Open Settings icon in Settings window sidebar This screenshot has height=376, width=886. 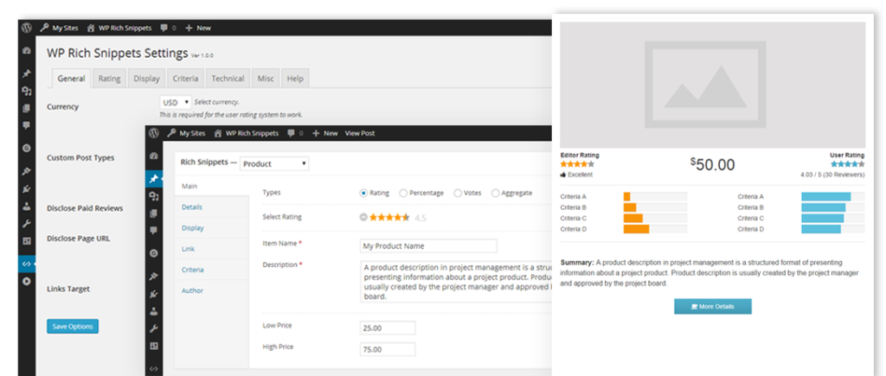pos(27,241)
